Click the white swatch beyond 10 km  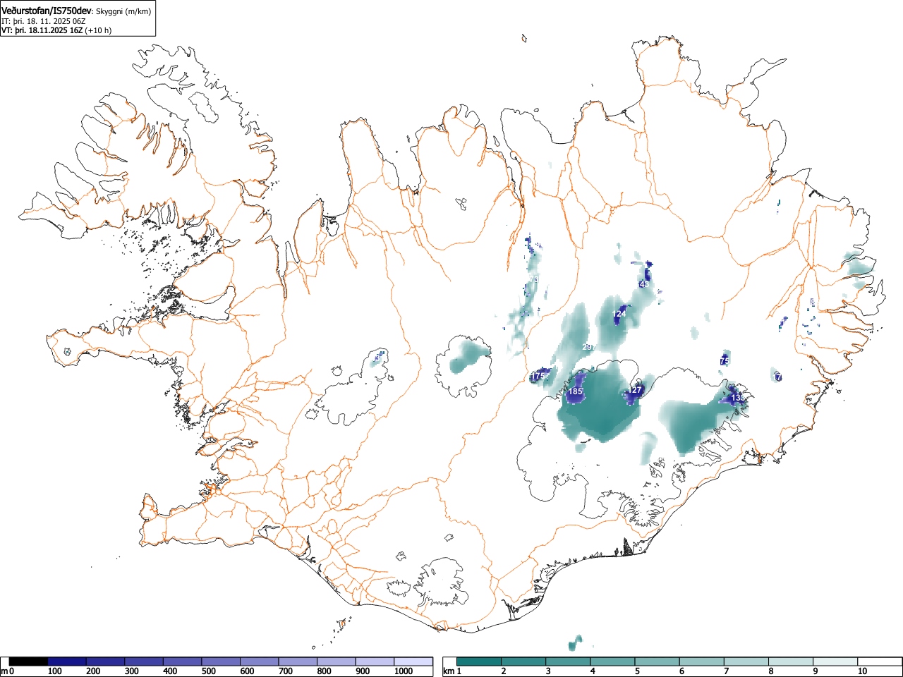[x=879, y=661]
